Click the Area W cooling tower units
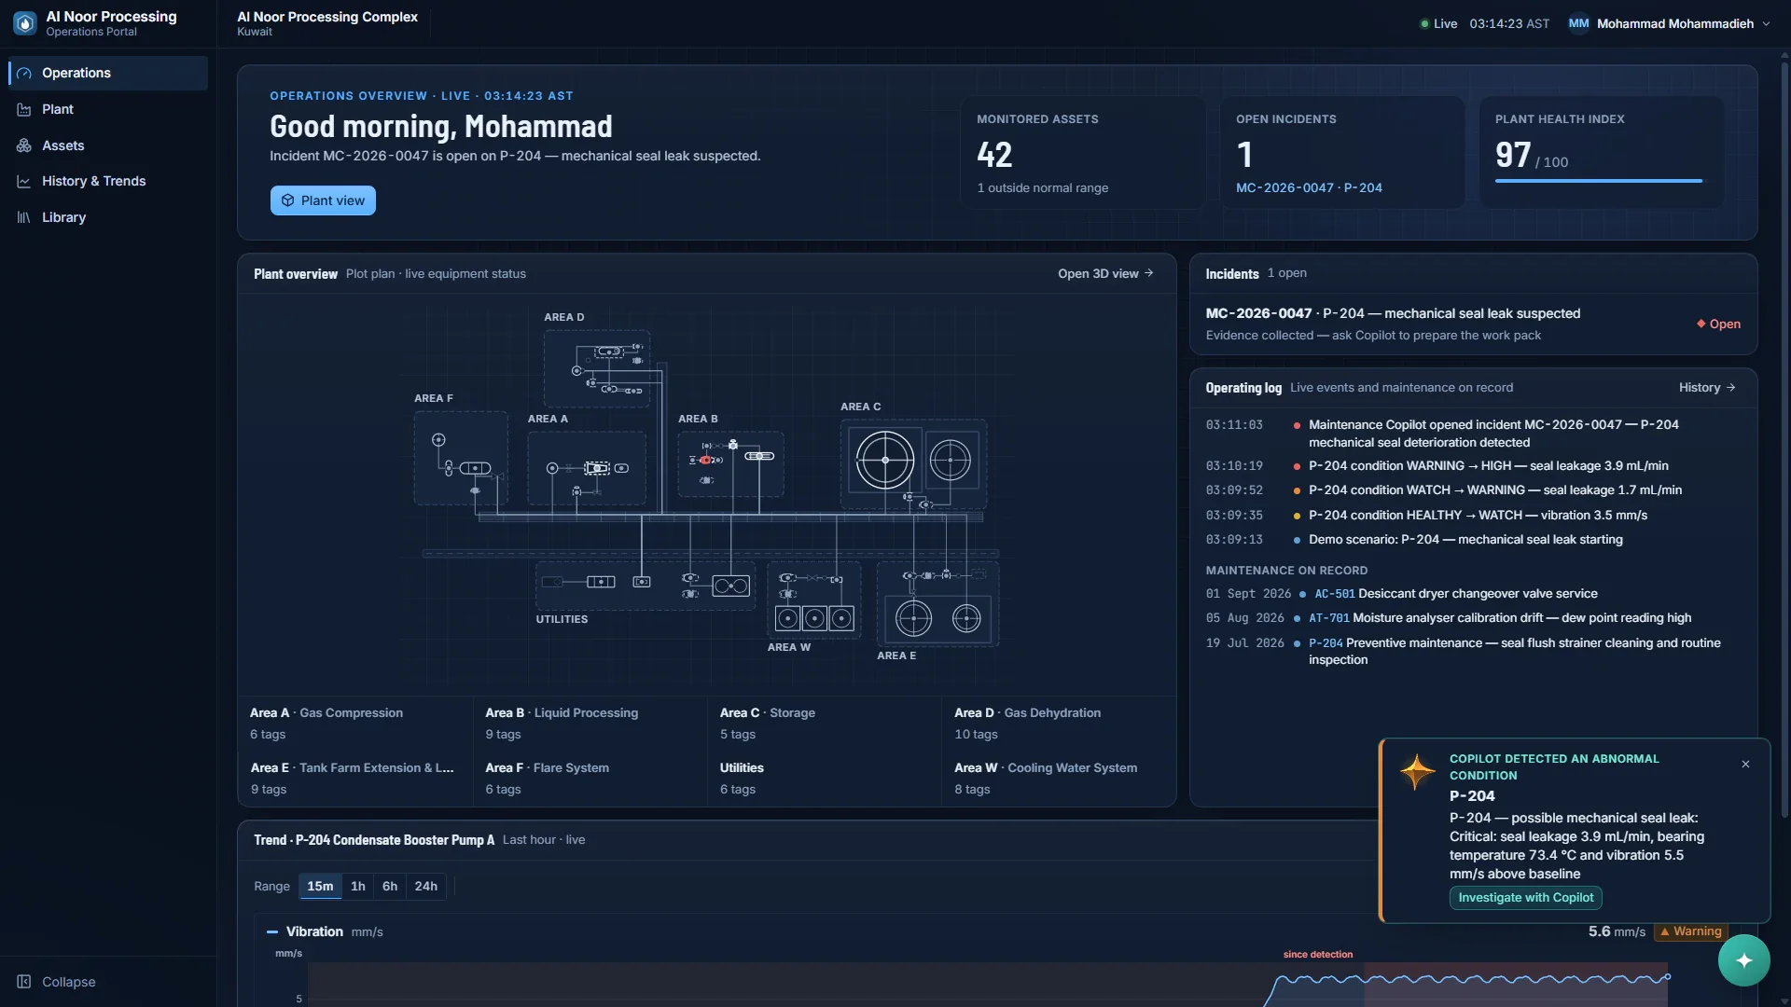 [814, 618]
